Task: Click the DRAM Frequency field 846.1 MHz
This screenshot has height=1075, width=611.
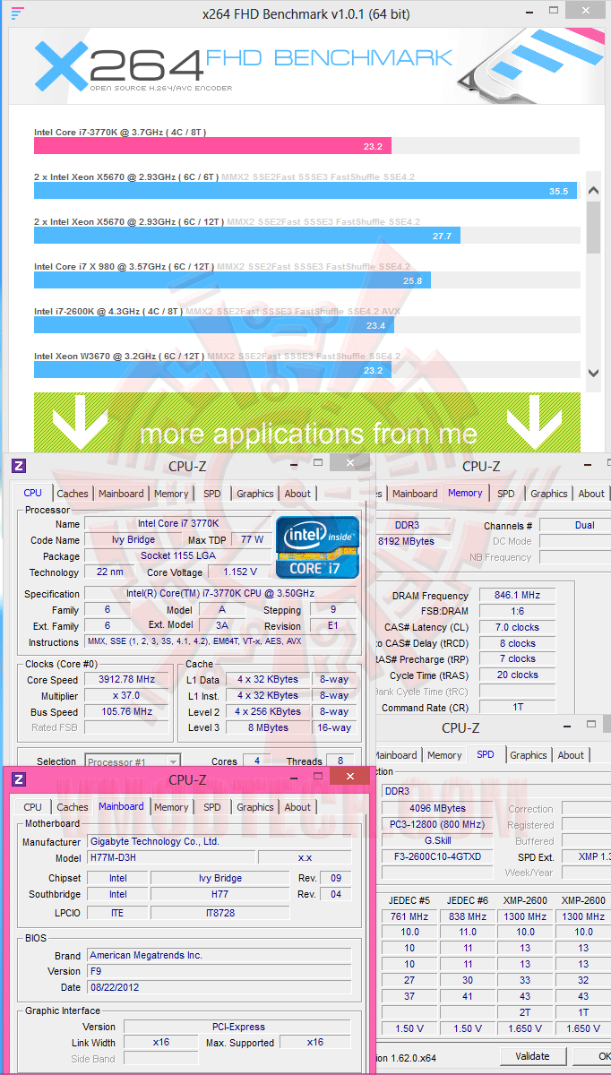Action: [x=517, y=596]
